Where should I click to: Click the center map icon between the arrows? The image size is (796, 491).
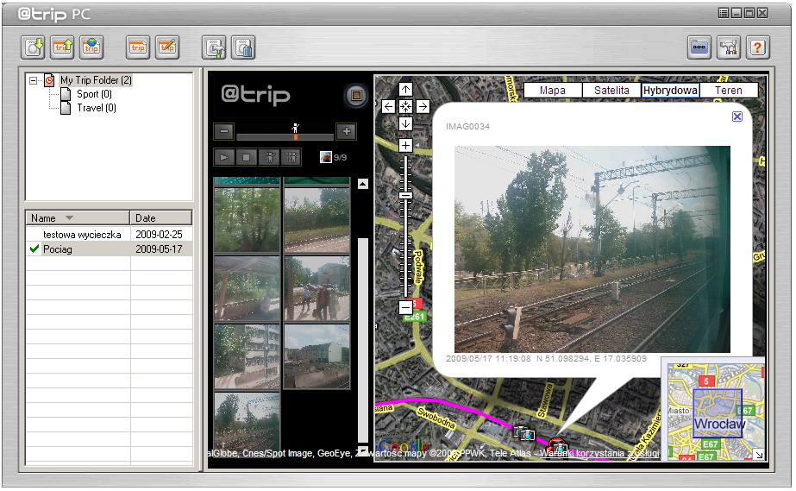click(405, 107)
